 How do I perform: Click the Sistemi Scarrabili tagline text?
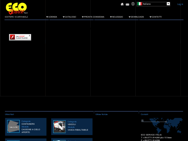coord(16,17)
